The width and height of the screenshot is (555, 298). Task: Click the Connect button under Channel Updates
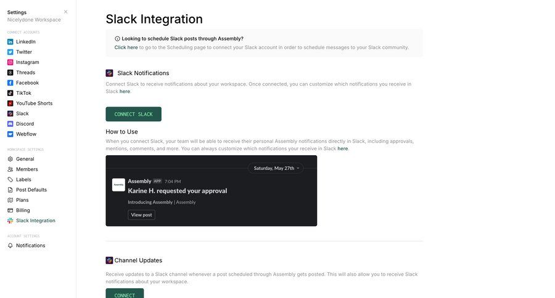tap(125, 294)
